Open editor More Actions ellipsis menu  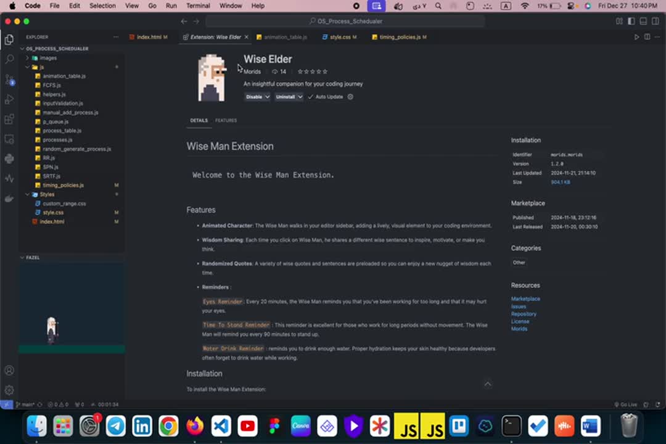click(x=657, y=37)
